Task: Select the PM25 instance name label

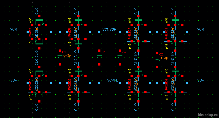Action: (30, 84)
